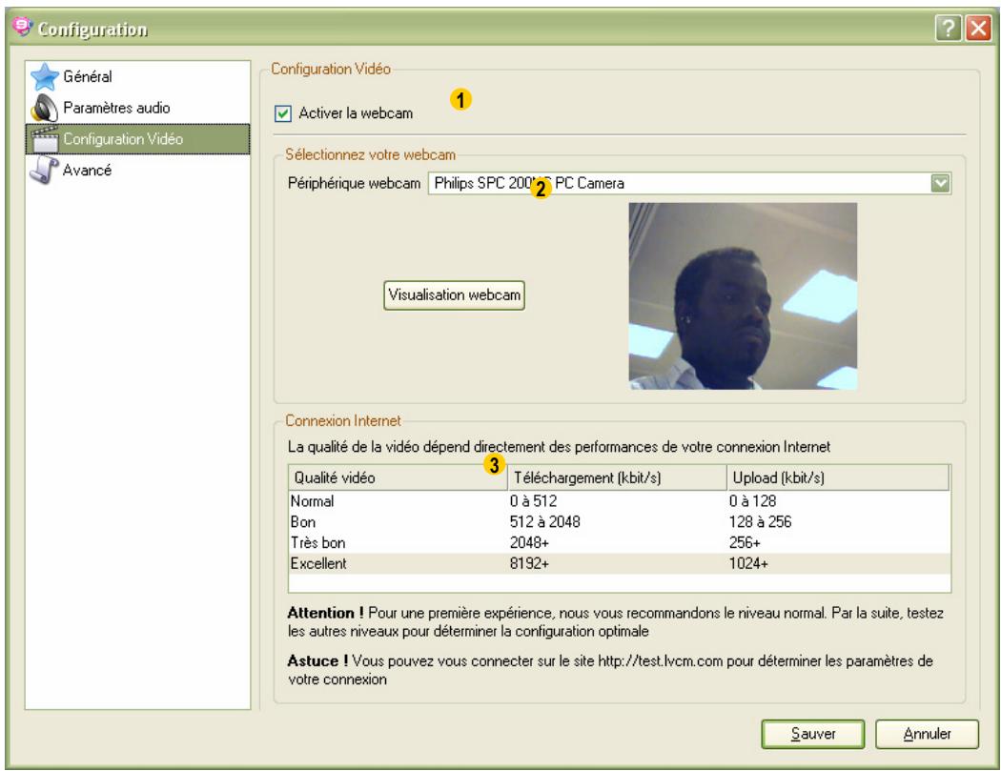Screen dimensions: 1001x771
Task: Toggle the Activer la webcam checkbox
Action: tap(283, 113)
